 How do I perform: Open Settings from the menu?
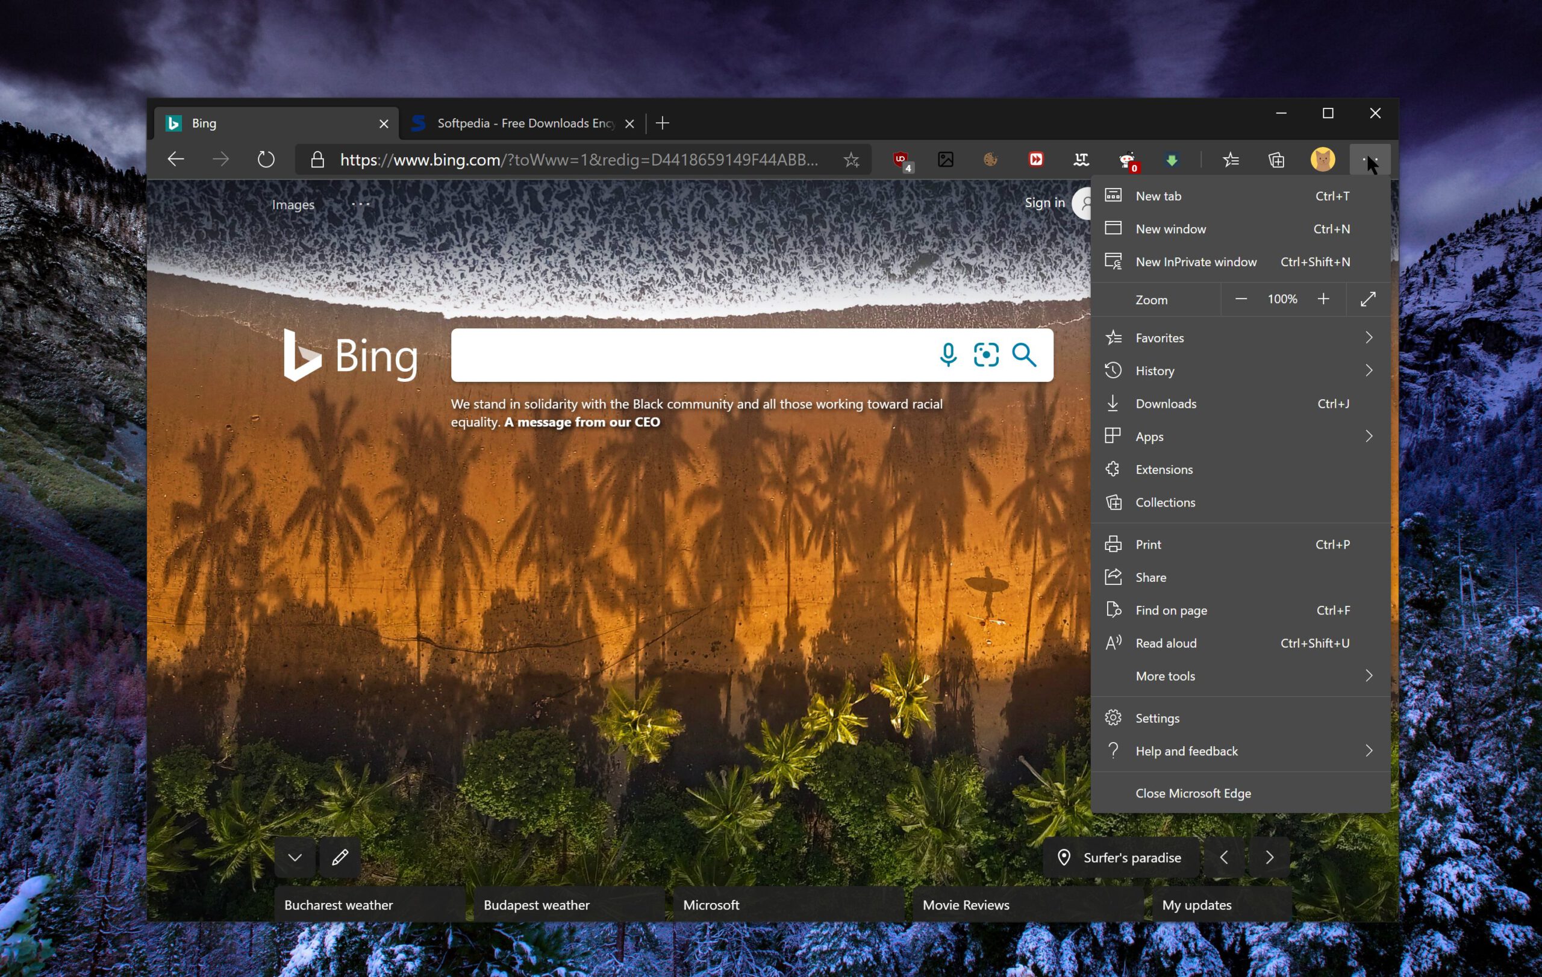click(x=1240, y=719)
